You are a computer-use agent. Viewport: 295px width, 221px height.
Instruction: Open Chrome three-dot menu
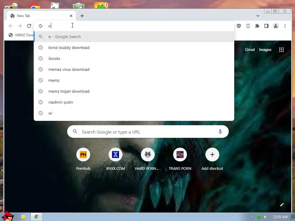tap(285, 26)
